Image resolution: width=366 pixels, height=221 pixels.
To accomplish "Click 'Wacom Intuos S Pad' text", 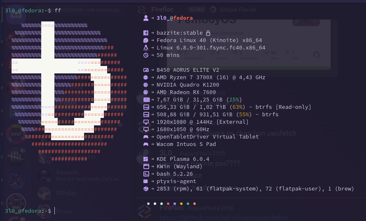I will tap(186, 144).
